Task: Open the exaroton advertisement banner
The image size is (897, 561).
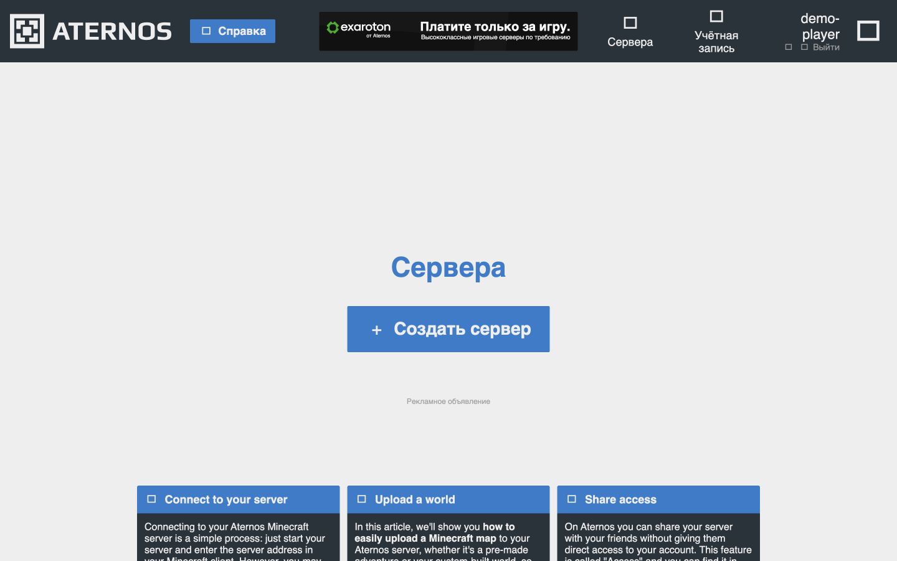Action: click(448, 31)
